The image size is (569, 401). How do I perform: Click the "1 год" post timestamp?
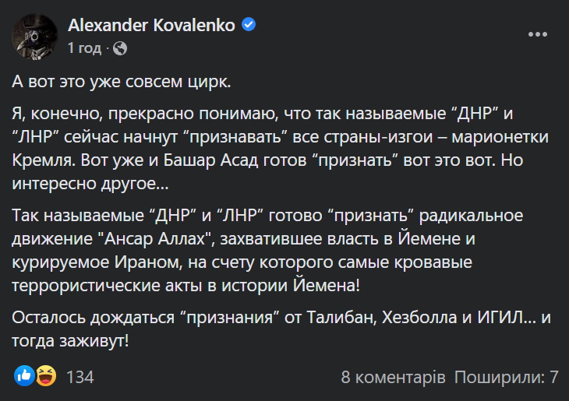tap(84, 48)
